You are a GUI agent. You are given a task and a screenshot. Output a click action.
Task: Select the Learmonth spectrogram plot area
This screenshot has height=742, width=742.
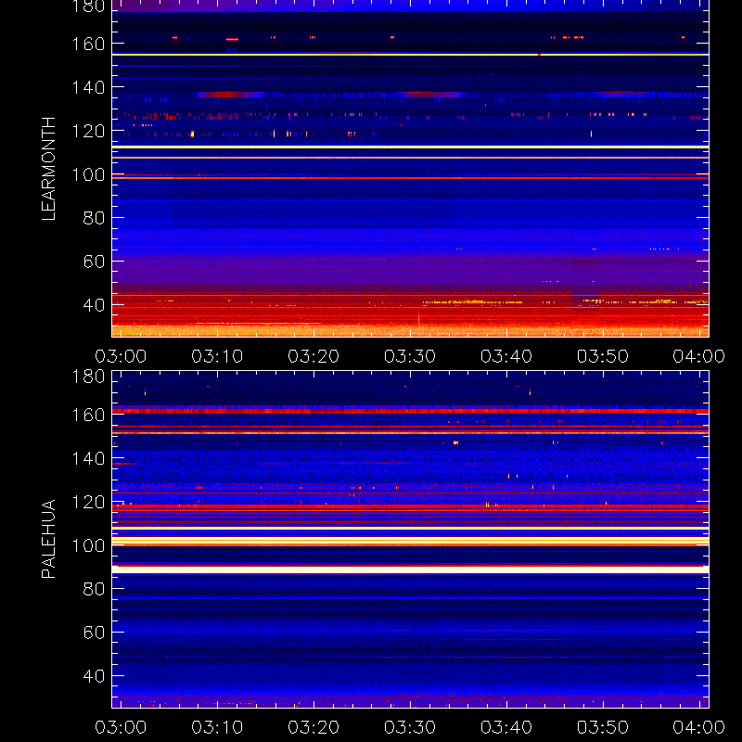[410, 169]
